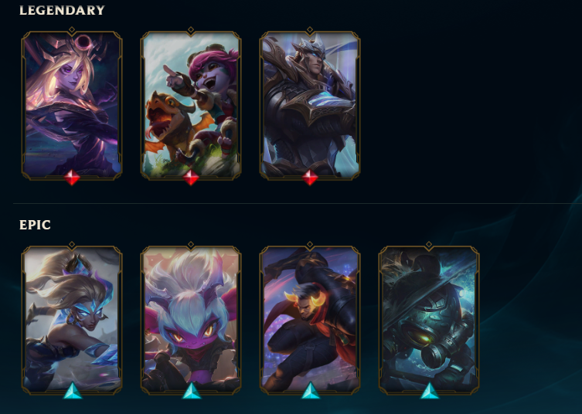
Task: Click teal gem under the green-eyed robot card
Action: (430, 392)
